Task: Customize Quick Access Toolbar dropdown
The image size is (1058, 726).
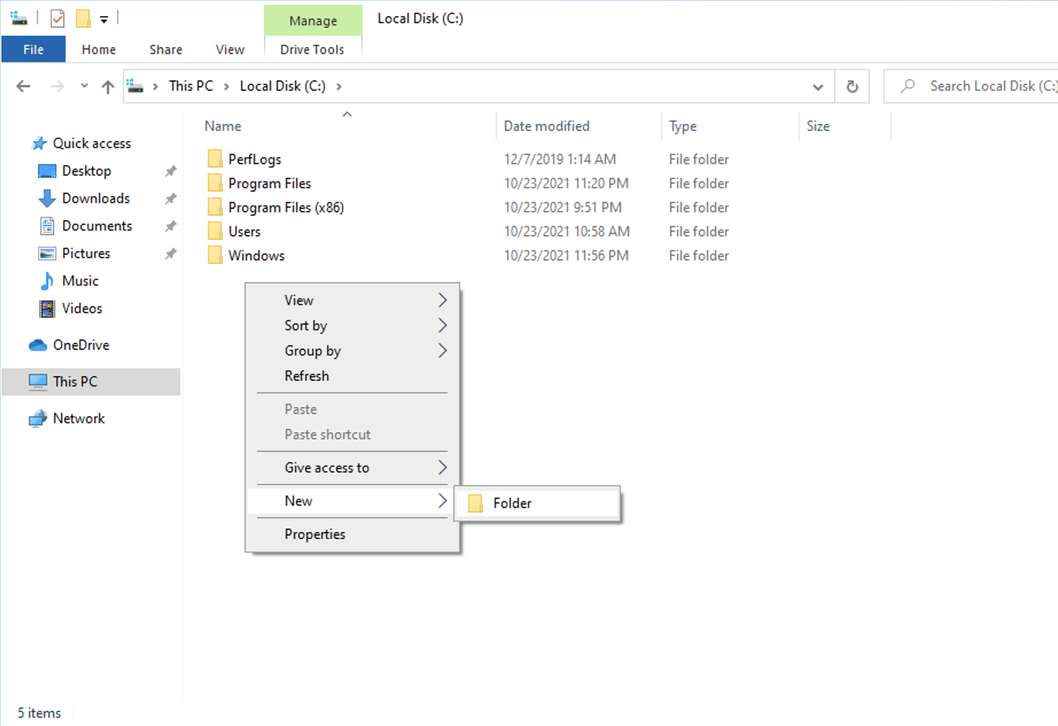Action: (x=104, y=19)
